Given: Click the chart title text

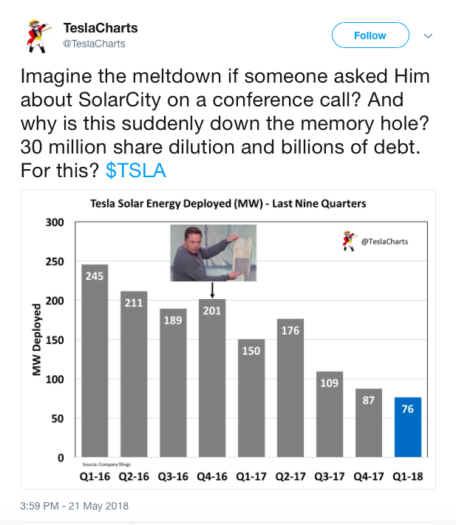Looking at the screenshot, I should 228,204.
